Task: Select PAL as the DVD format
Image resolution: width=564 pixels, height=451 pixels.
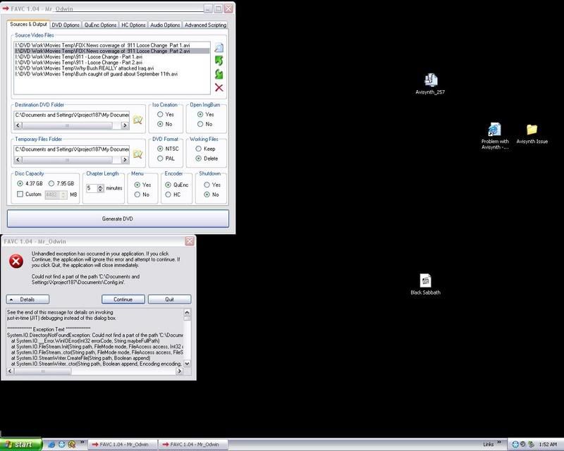Action: (161, 159)
